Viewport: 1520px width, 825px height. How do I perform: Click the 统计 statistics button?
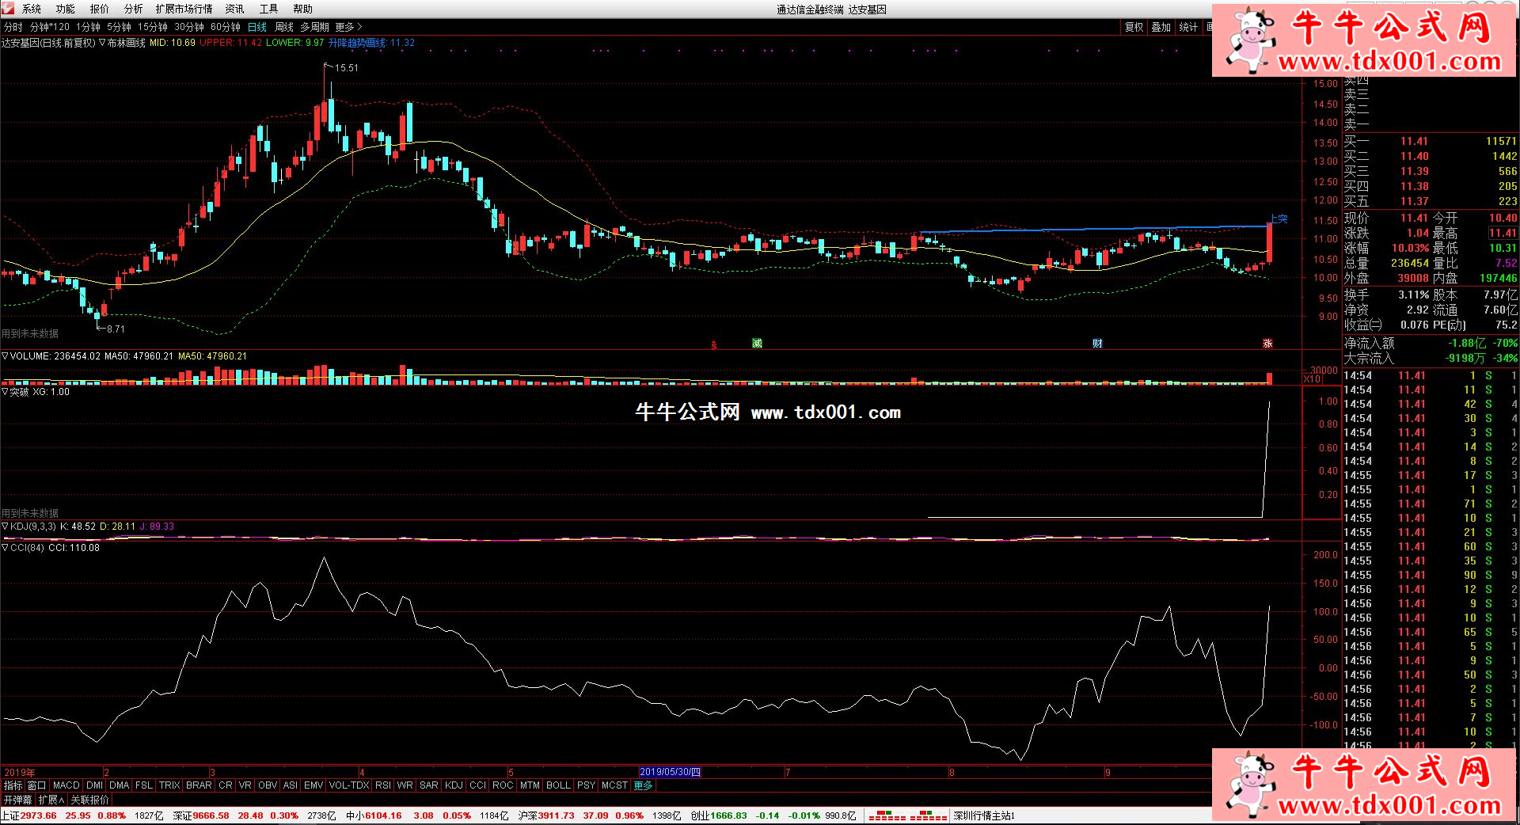pyautogui.click(x=1188, y=27)
